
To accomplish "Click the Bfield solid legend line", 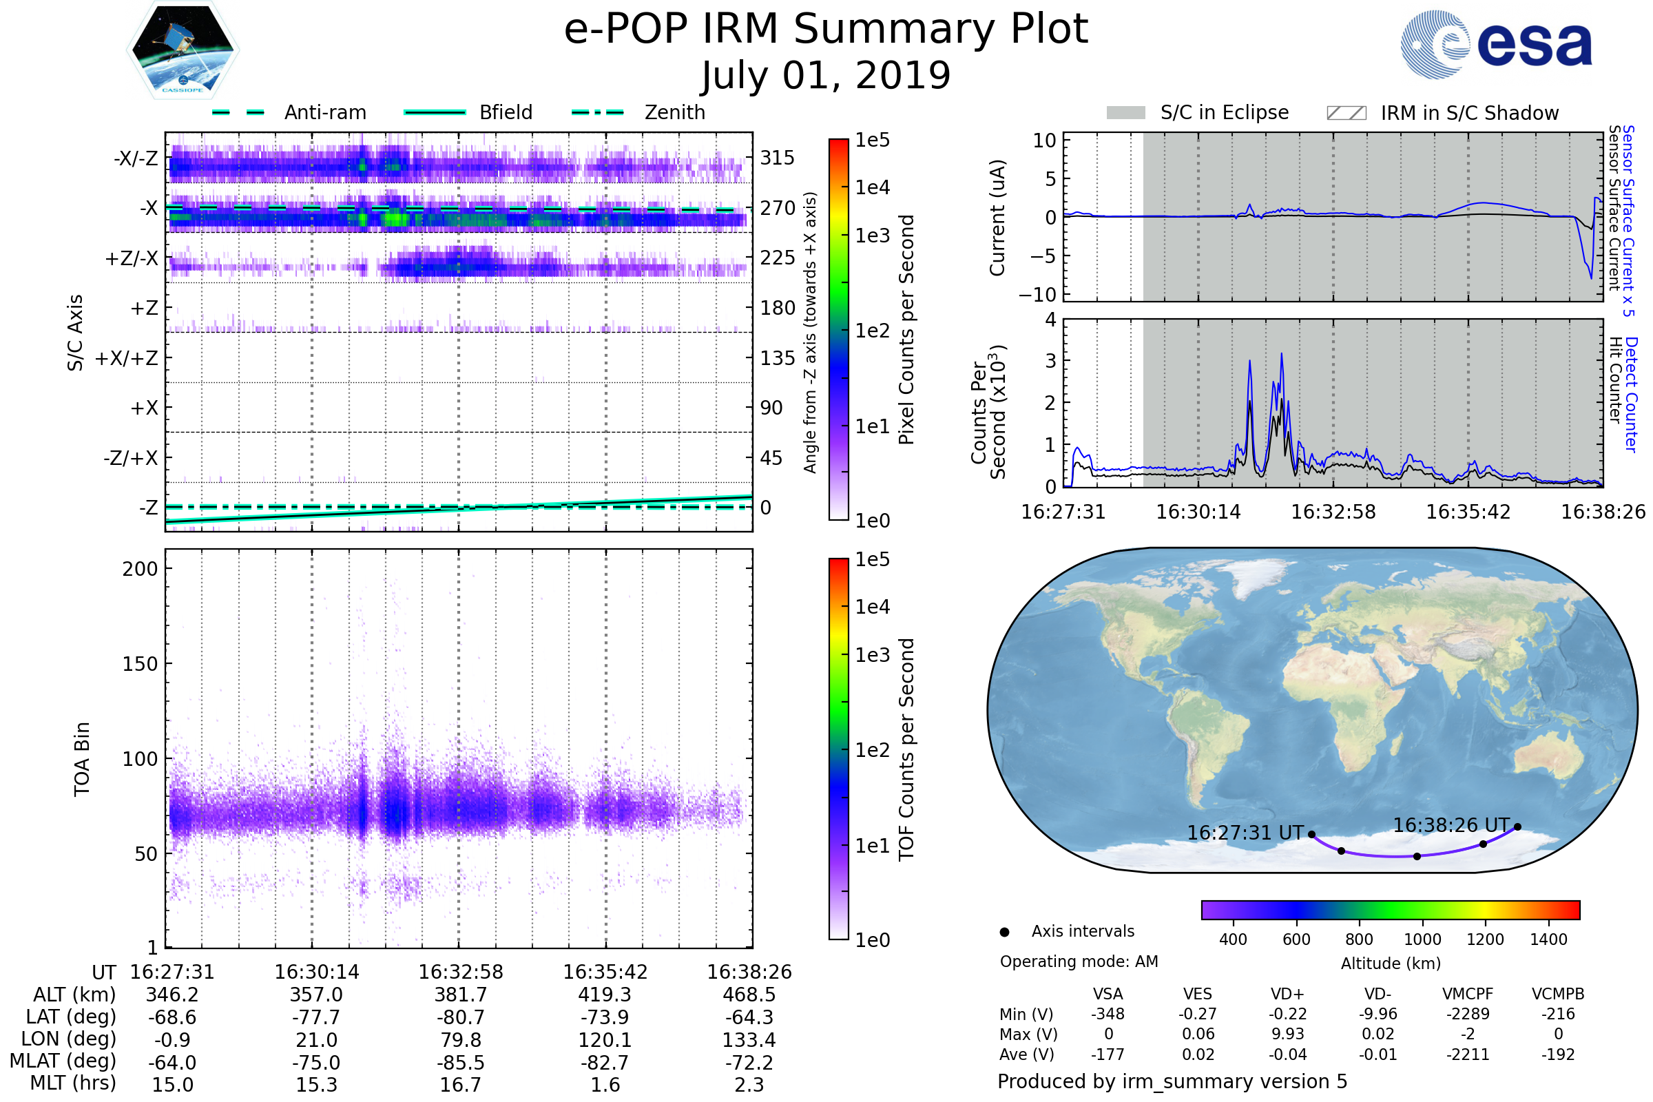I will coord(435,112).
